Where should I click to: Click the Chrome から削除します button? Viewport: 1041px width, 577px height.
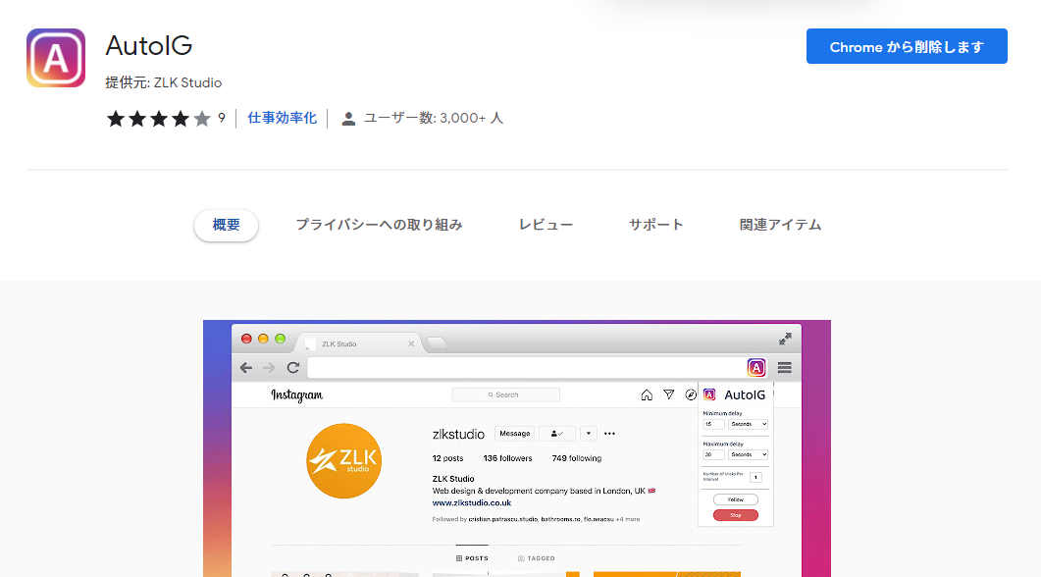tap(907, 46)
